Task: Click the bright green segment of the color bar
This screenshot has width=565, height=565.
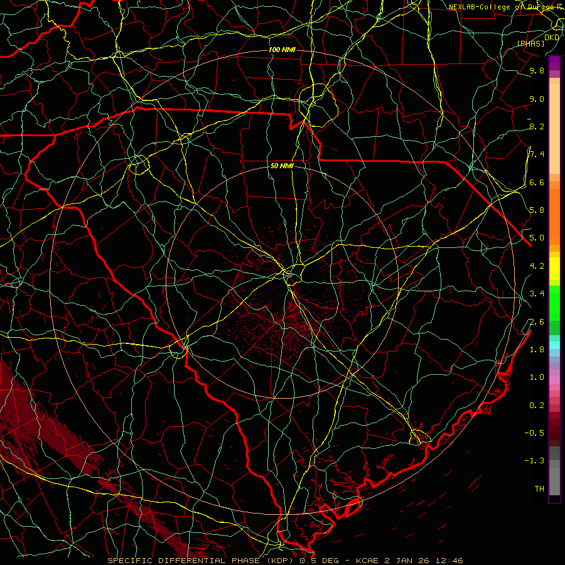Action: pyautogui.click(x=554, y=303)
